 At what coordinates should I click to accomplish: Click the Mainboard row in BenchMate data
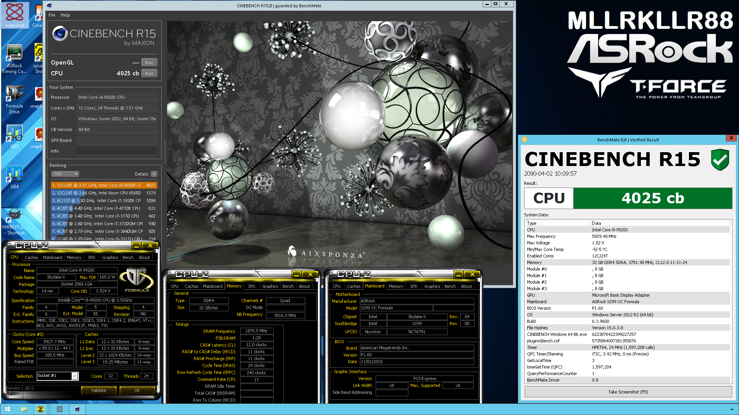(x=628, y=302)
